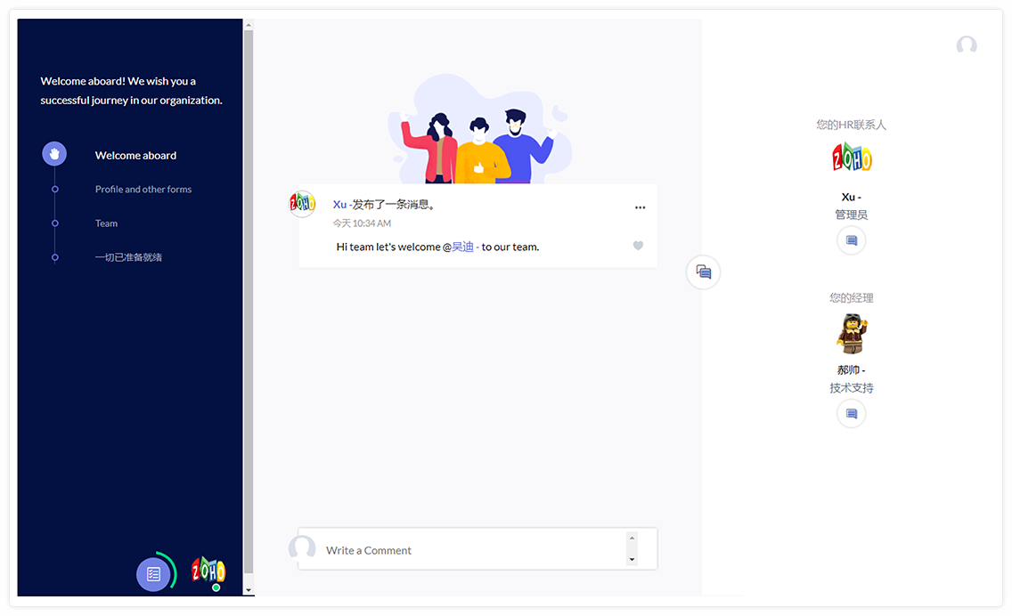
Task: Click the comment box scroll up arrow
Action: pyautogui.click(x=632, y=538)
